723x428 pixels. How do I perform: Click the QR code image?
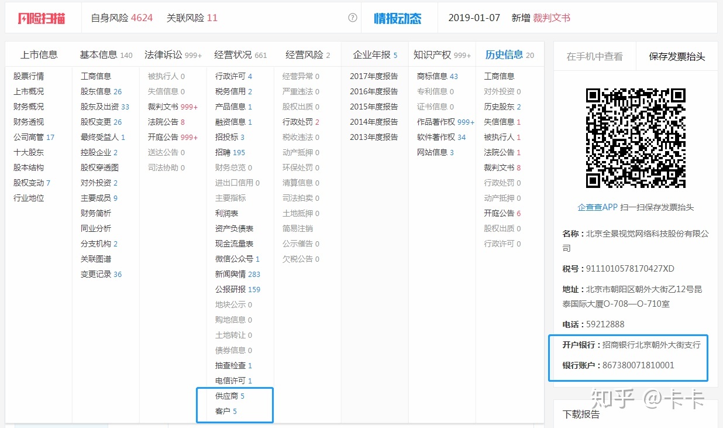click(636, 138)
